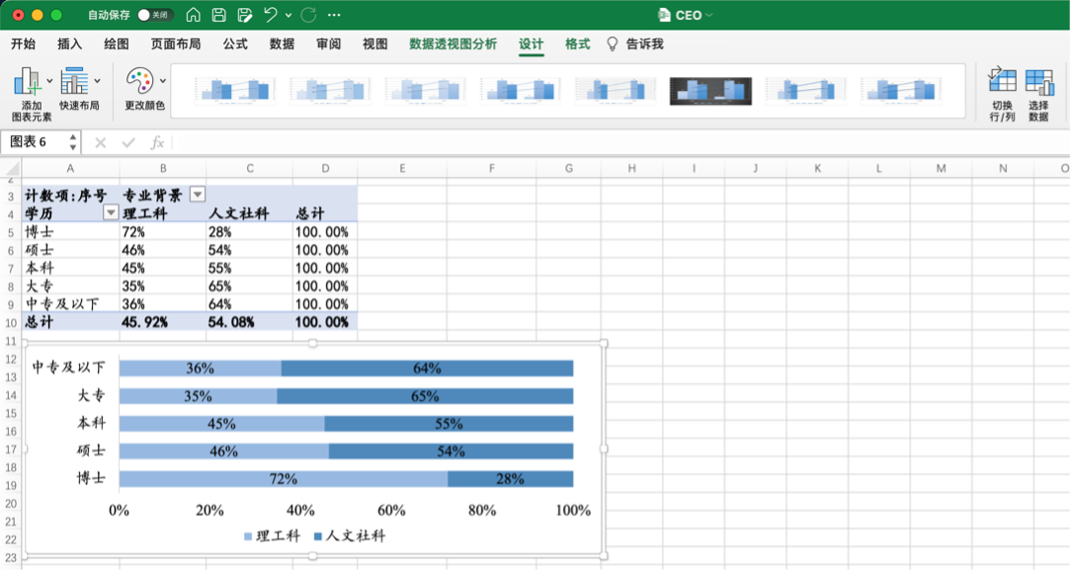Toggle the AutoSave (自动保存) switch

click(154, 15)
